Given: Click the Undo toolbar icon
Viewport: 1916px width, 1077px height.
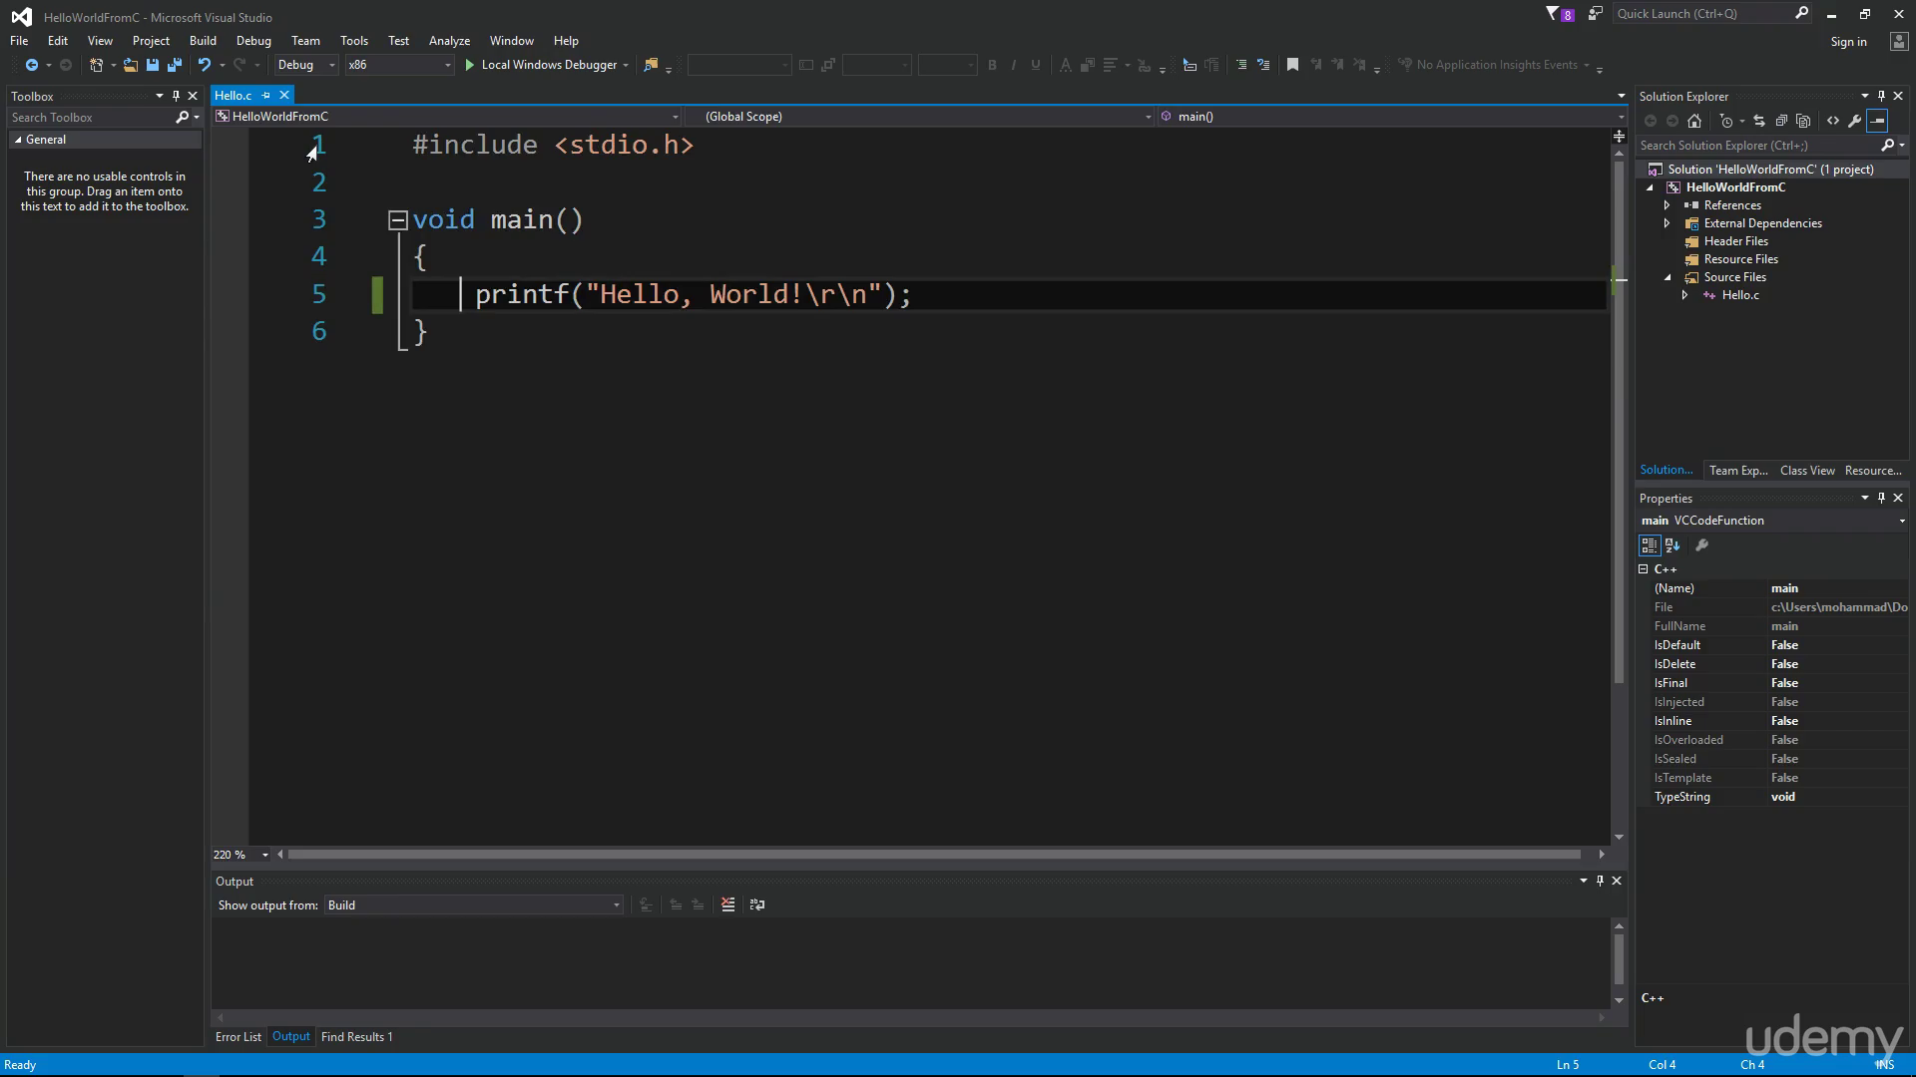Looking at the screenshot, I should coord(205,65).
